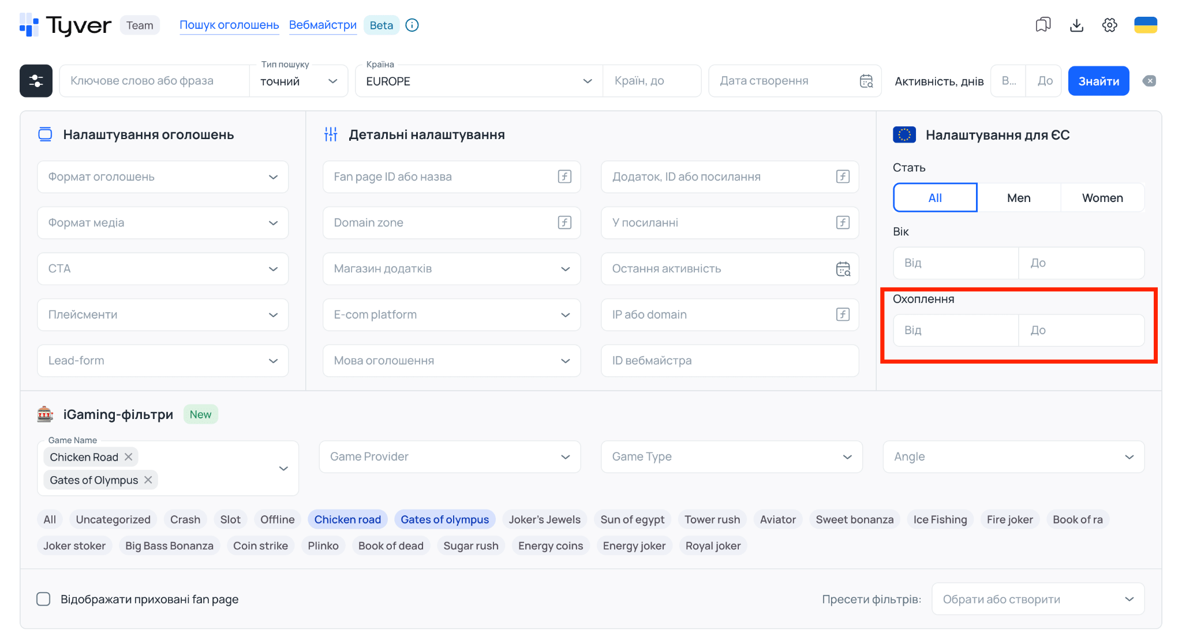Select the Aviator game chip
This screenshot has height=636, width=1182.
(777, 519)
